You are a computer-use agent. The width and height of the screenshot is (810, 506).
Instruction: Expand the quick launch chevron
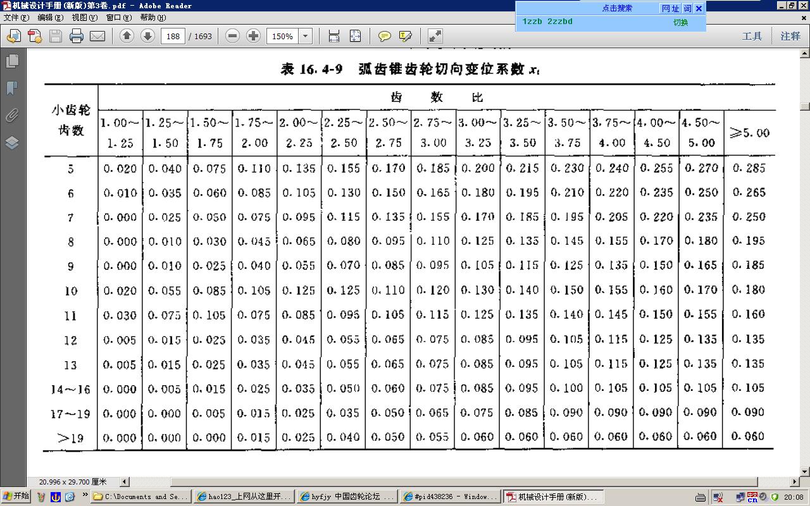pyautogui.click(x=85, y=496)
